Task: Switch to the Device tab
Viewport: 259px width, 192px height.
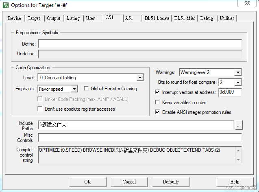Action: 15,18
